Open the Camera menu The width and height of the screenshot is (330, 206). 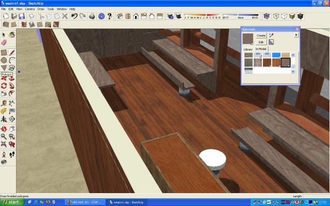30,9
